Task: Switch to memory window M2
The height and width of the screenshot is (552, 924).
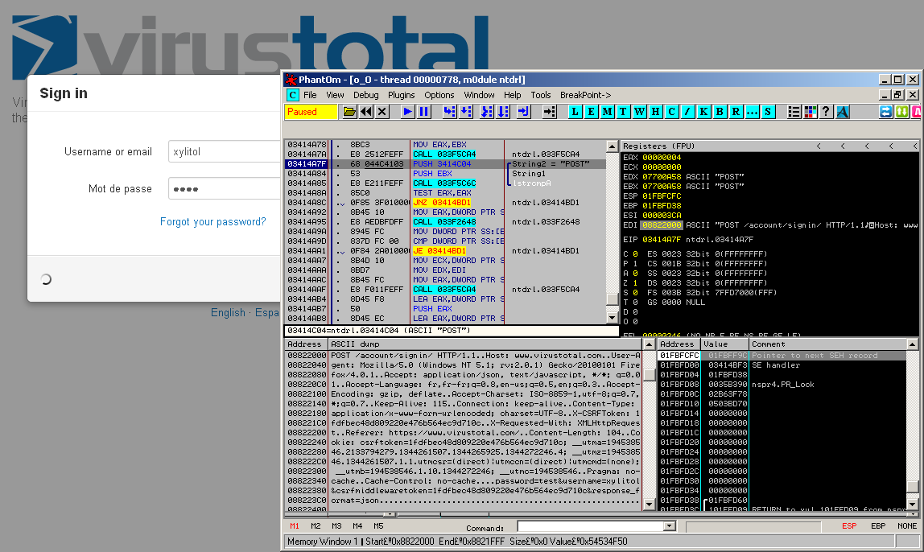Action: 316,526
